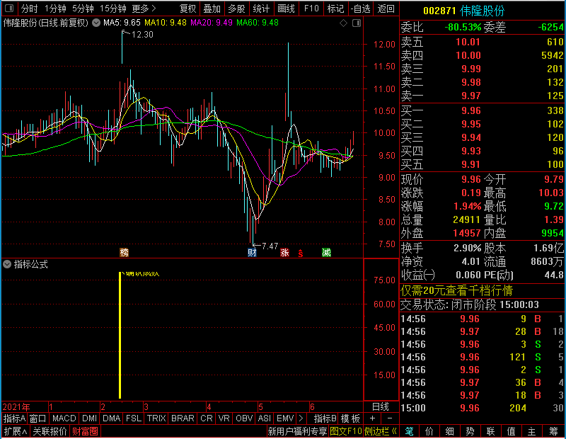The height and width of the screenshot is (439, 566).
Task: Select the 主 main-force tab
Action: coord(532,431)
